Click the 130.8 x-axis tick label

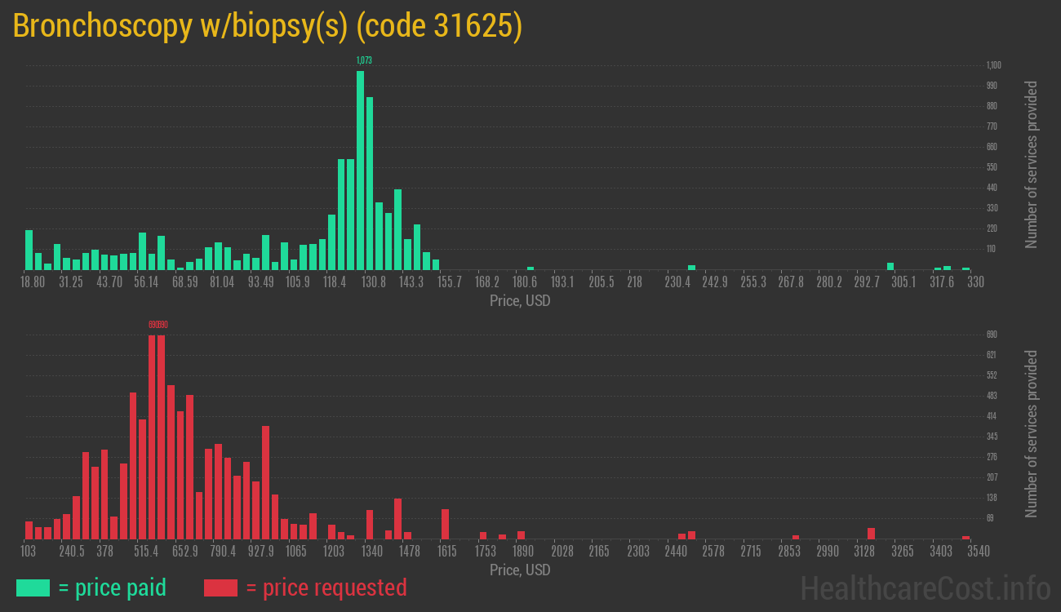374,282
